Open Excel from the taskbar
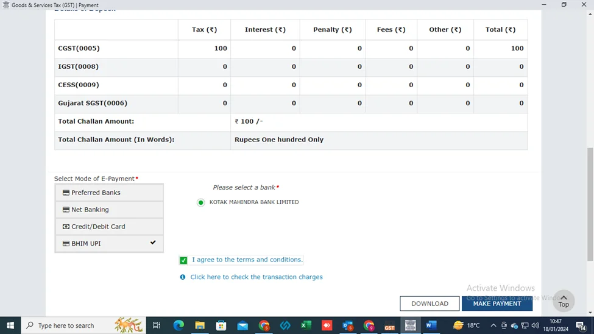This screenshot has width=594, height=334. coord(306,325)
